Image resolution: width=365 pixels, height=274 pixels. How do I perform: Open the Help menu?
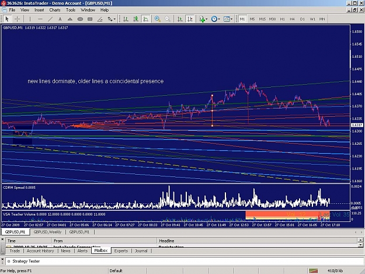(x=105, y=10)
